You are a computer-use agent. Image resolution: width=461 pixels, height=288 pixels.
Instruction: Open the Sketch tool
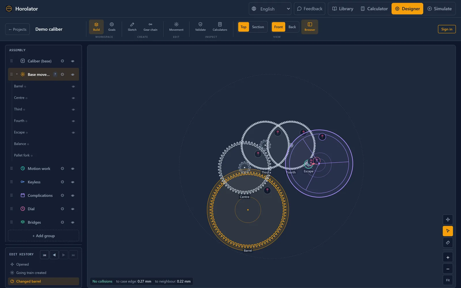132,27
